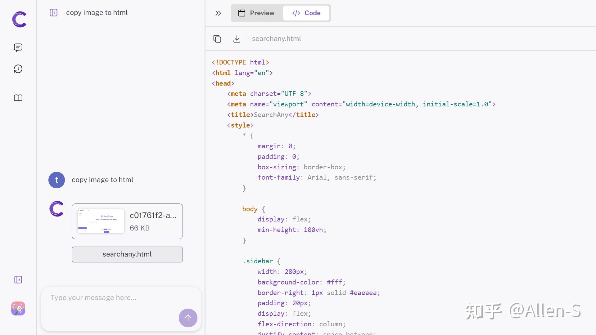Open the searchany.html file button
The width and height of the screenshot is (596, 335).
[x=127, y=254]
